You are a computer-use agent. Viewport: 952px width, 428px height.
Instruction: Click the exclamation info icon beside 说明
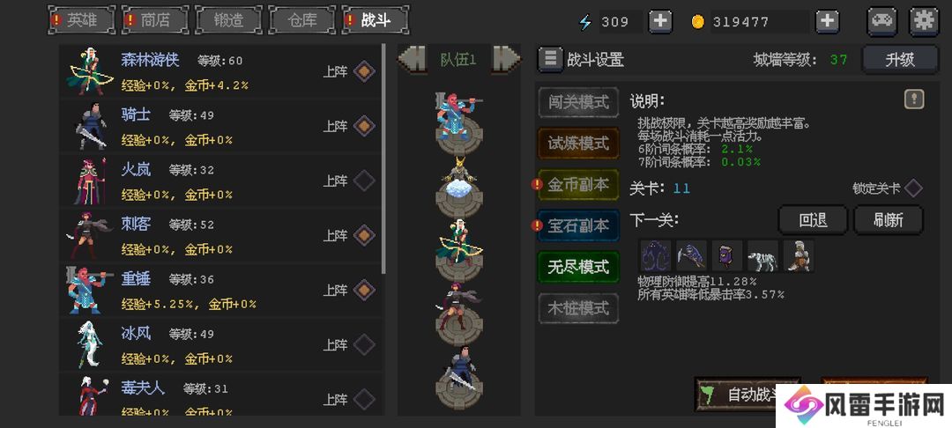pos(914,100)
